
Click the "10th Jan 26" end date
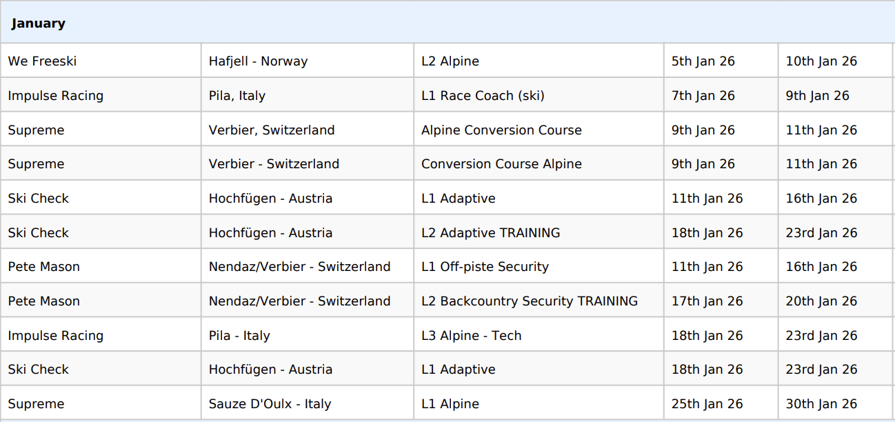point(821,61)
